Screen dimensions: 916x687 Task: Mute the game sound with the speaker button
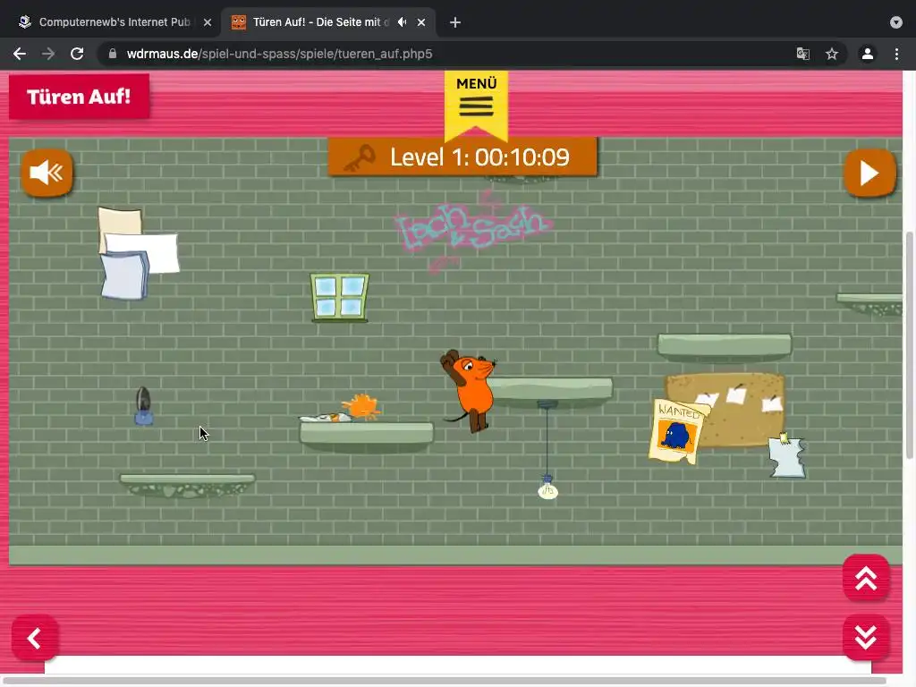(x=47, y=173)
